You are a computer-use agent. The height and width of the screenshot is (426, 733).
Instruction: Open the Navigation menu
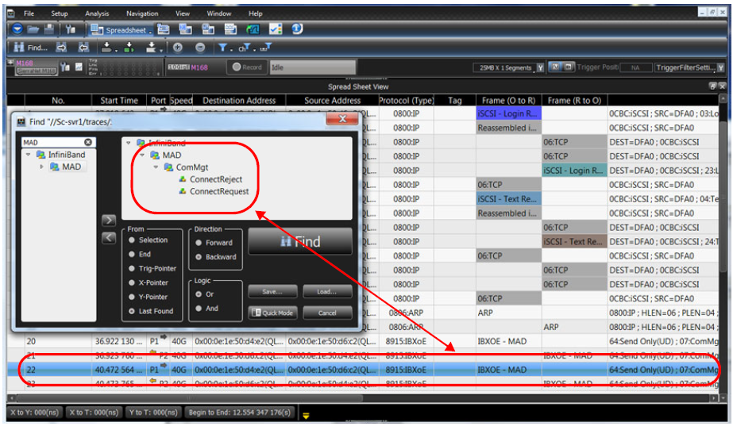pos(142,13)
